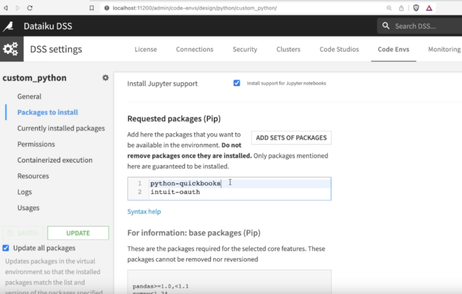Toggle the Update all packages checkbox

[x=6, y=248]
